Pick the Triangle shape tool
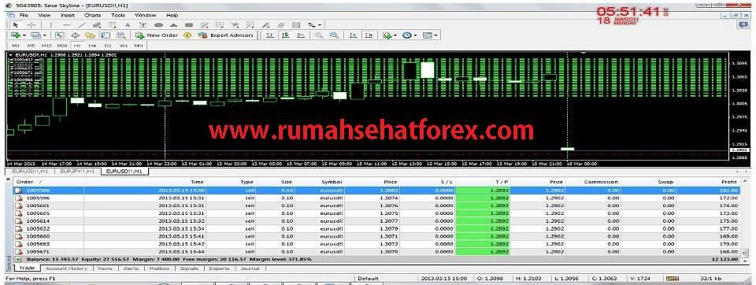Screen dimensions: 756x285 (173, 24)
